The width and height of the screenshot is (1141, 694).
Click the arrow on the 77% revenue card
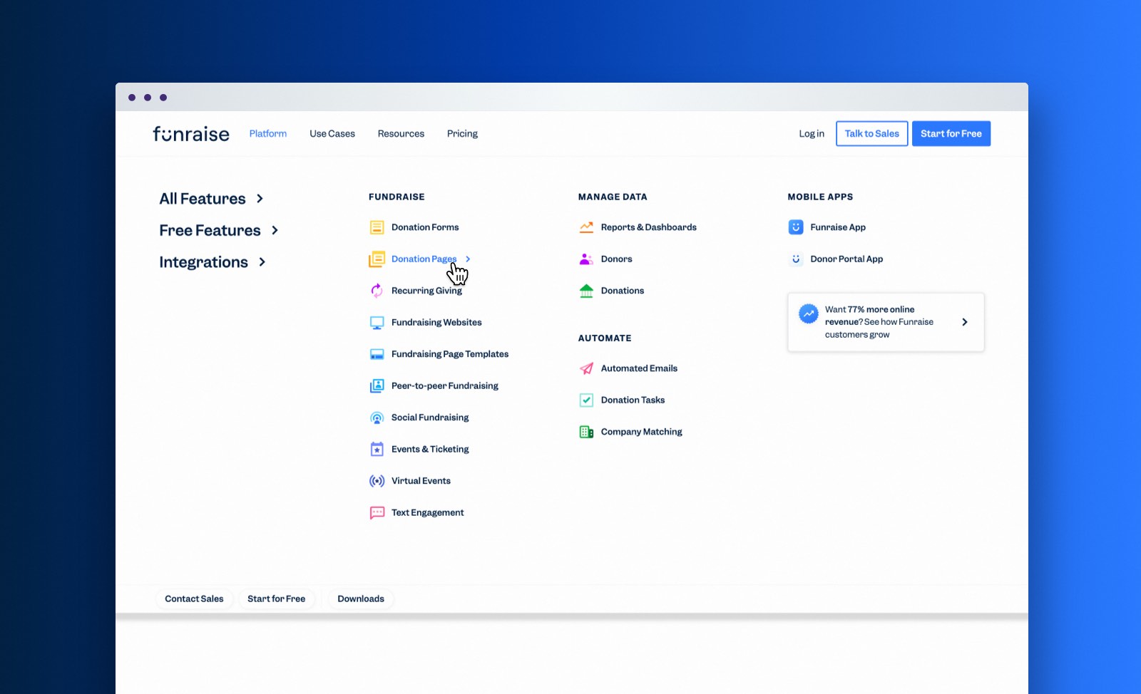click(965, 322)
